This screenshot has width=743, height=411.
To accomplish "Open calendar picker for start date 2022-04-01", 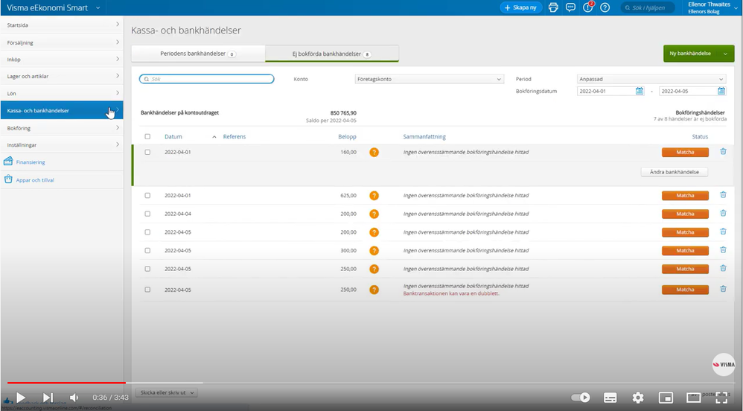I will point(640,92).
